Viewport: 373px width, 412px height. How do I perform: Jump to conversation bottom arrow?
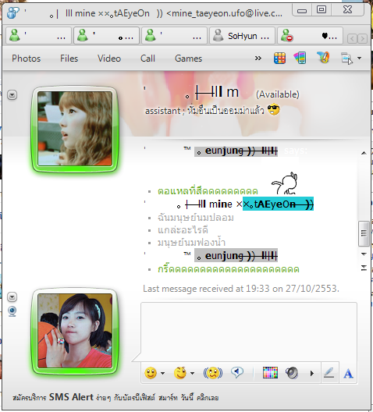(x=364, y=268)
